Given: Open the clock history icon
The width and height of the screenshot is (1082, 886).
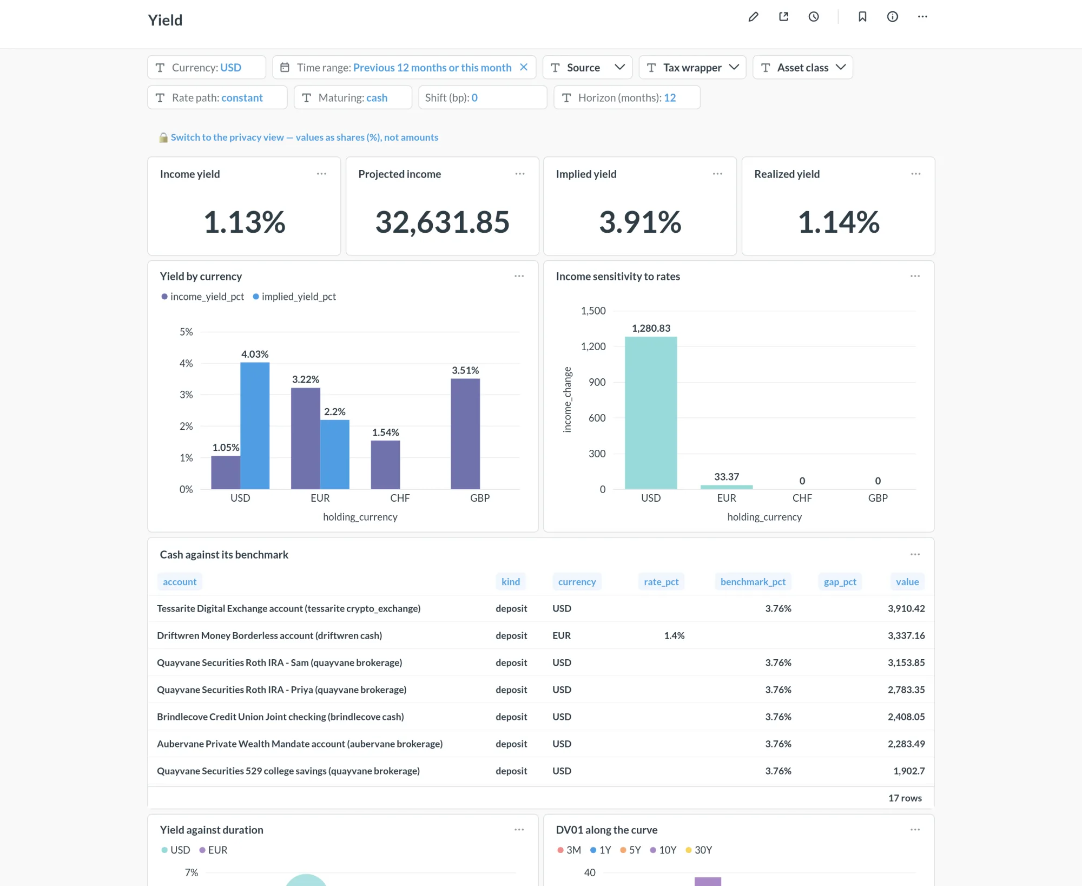Looking at the screenshot, I should 814,17.
